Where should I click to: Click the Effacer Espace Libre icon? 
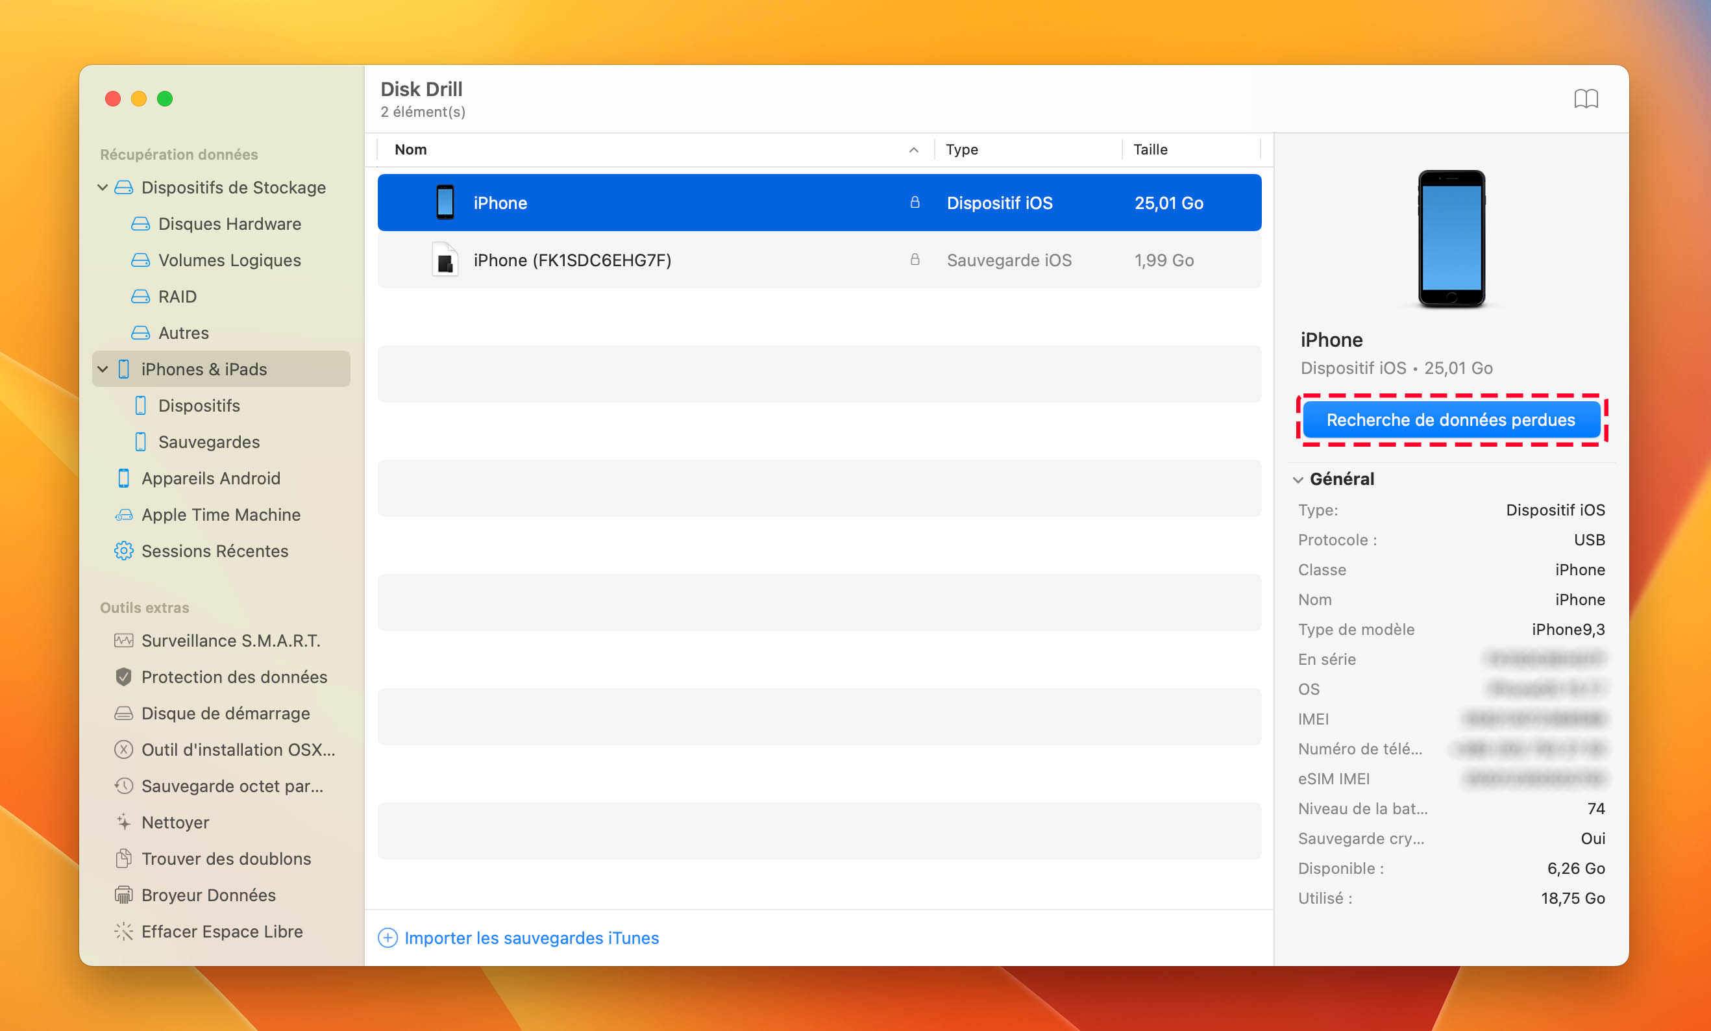click(123, 932)
